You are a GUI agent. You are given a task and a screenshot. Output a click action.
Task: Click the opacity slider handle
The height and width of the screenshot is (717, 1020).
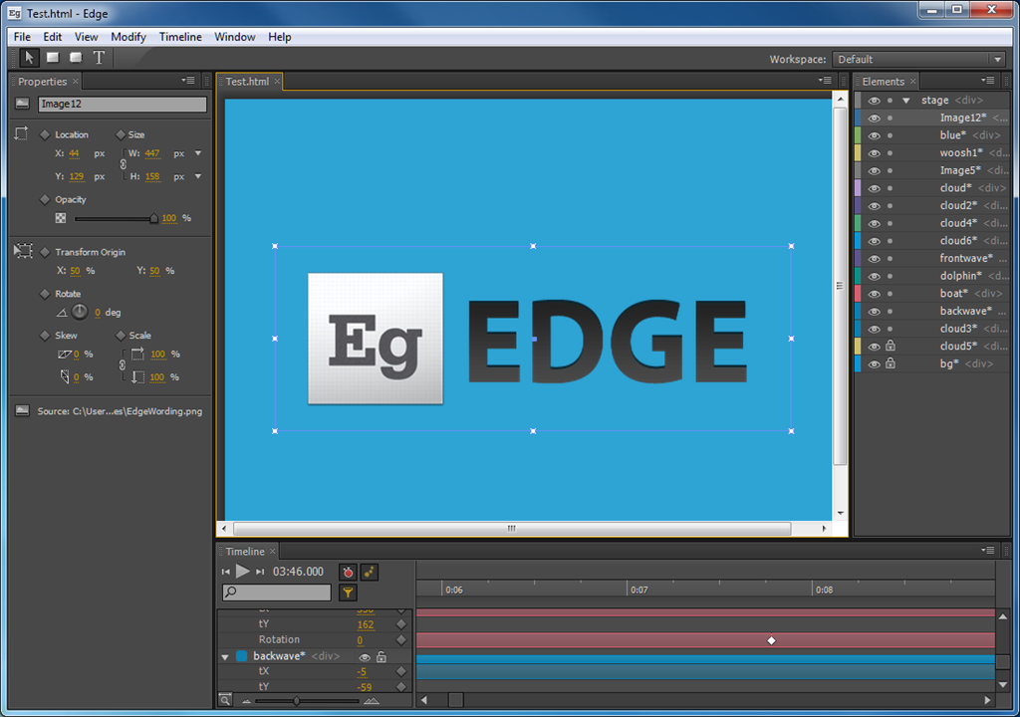point(153,219)
